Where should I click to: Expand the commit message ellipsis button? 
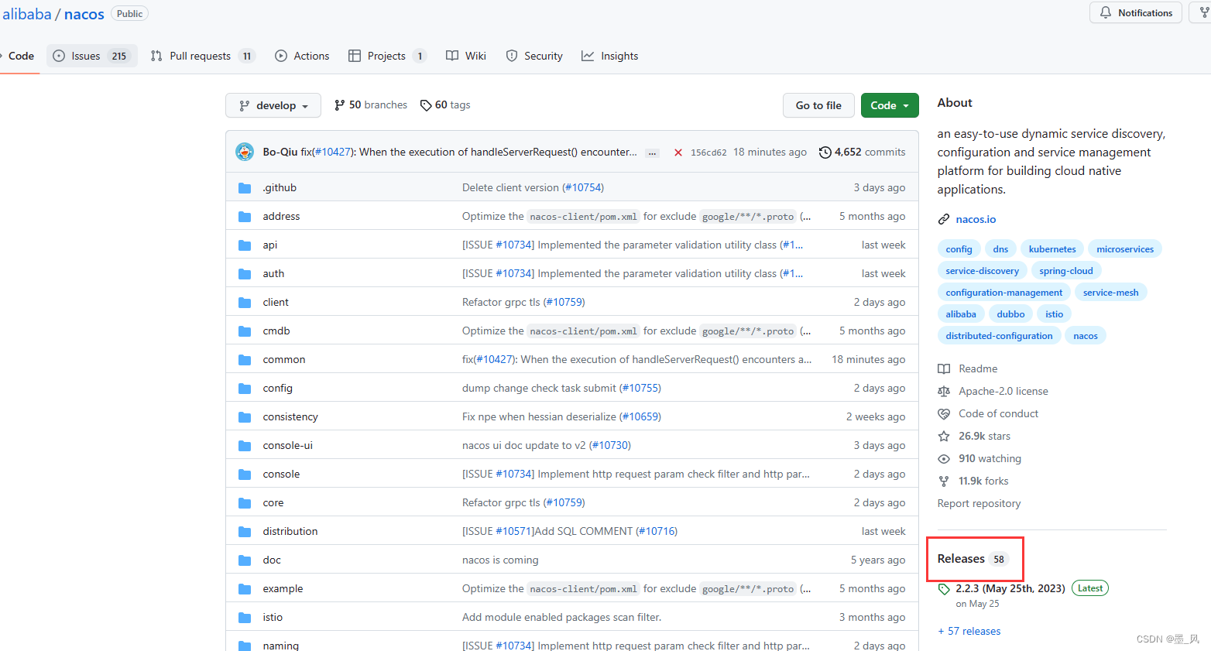[x=653, y=153]
